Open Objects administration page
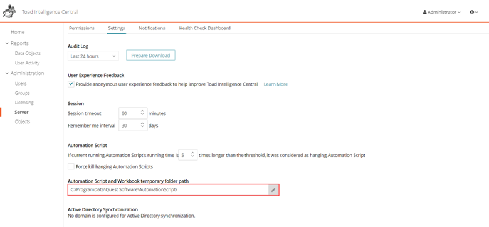Viewport: 489px width, 227px height. tap(22, 121)
